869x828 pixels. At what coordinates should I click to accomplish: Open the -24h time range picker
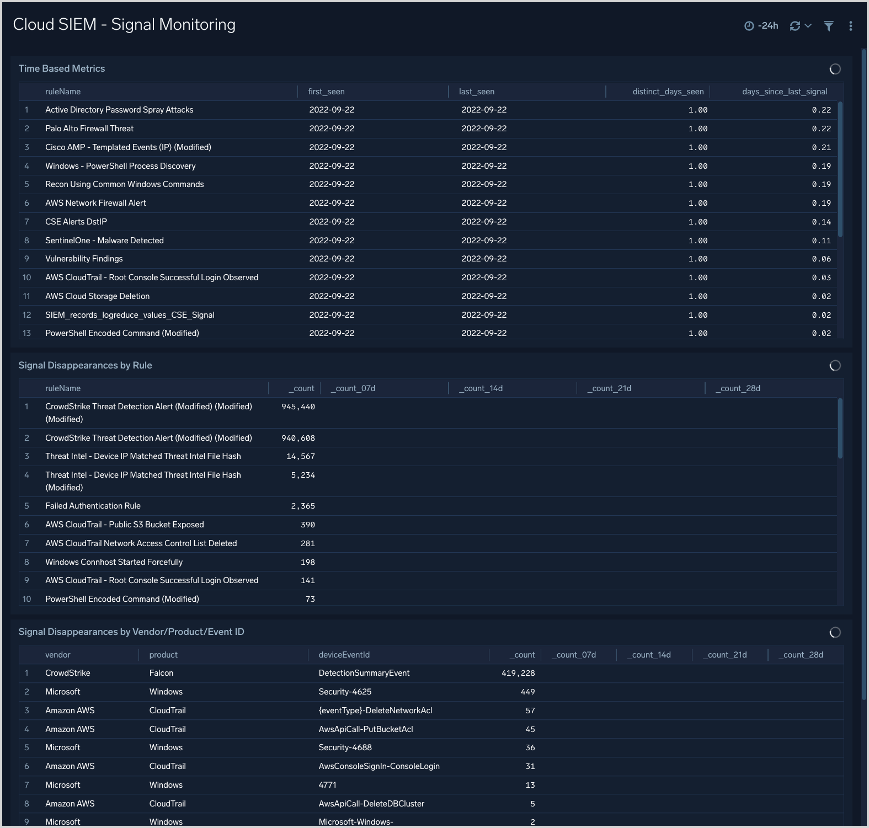click(x=761, y=26)
